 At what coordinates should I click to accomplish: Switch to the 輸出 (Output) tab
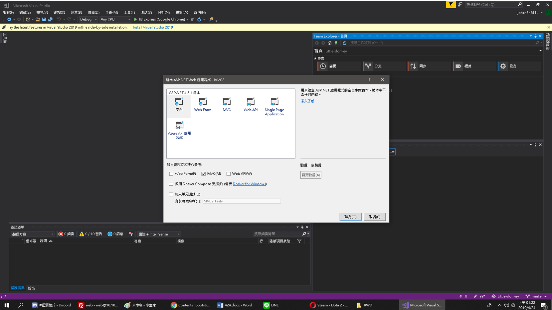click(x=31, y=288)
